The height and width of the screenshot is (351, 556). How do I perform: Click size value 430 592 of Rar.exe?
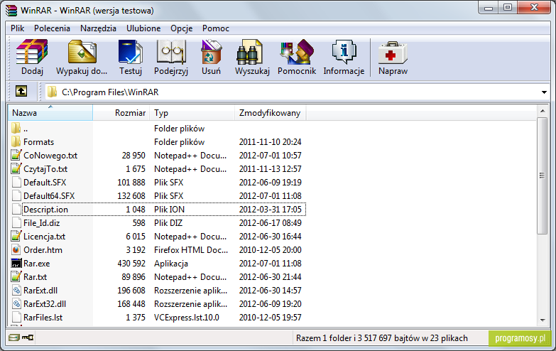click(x=131, y=264)
